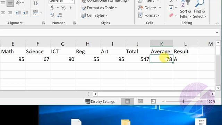Zoom out with the minus button
Screen dimensions: 222x125
coord(163,101)
